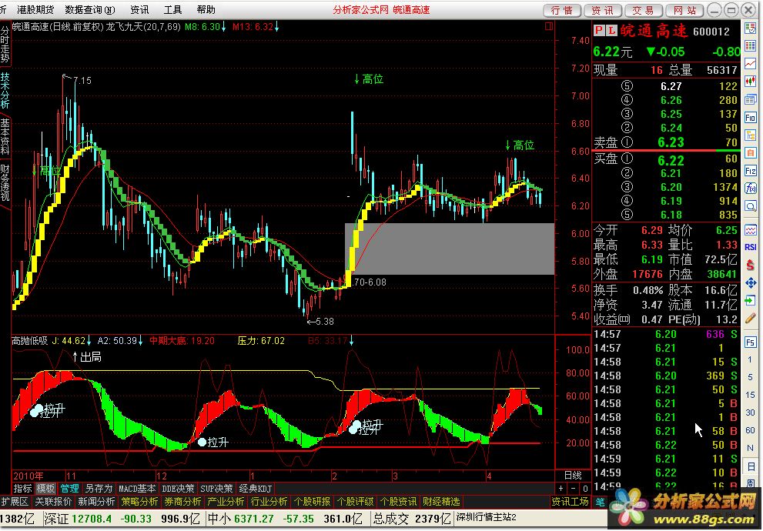The width and height of the screenshot is (763, 531).
Task: Open the indicator wave lines icon
Action: (x=751, y=229)
